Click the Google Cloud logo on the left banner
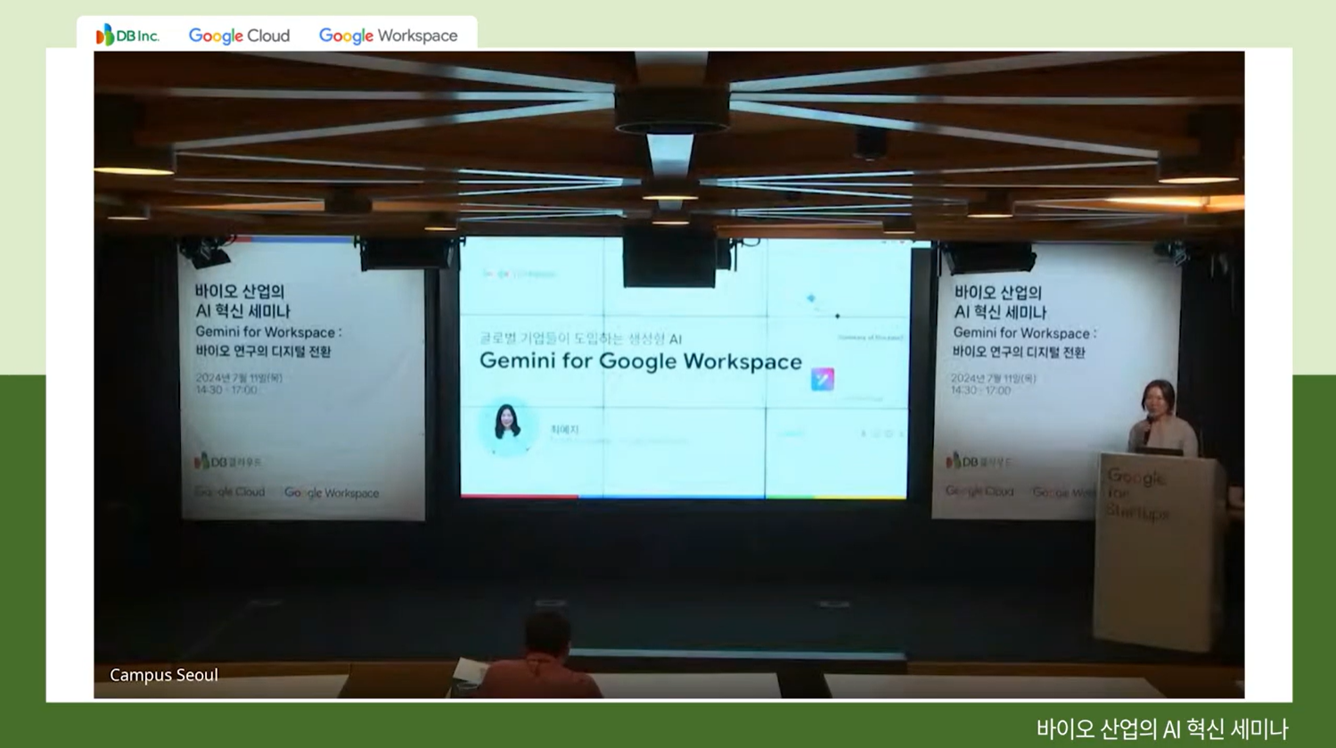1336x748 pixels. 230,491
